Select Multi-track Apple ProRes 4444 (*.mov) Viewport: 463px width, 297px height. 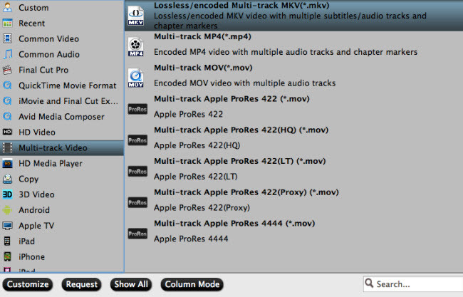[293, 234]
